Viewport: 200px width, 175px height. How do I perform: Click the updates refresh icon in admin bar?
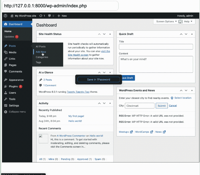[41, 16]
